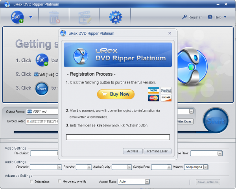The height and width of the screenshot is (189, 236).
Task: Open the Frame Rate dropdown
Action: pyautogui.click(x=220, y=154)
